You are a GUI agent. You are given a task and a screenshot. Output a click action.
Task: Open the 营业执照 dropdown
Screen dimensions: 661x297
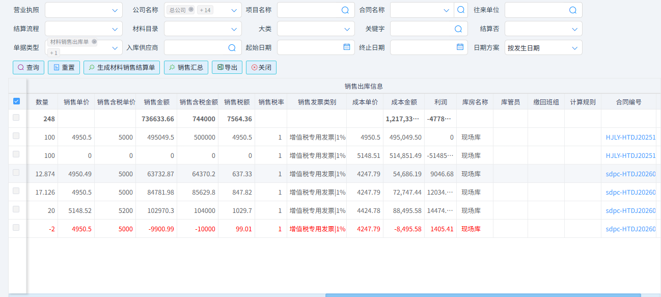click(x=82, y=10)
